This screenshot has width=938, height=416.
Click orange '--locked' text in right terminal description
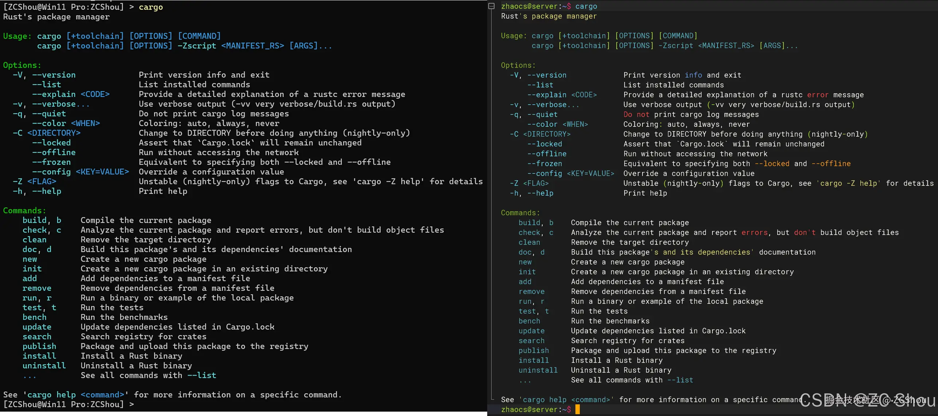pyautogui.click(x=771, y=164)
